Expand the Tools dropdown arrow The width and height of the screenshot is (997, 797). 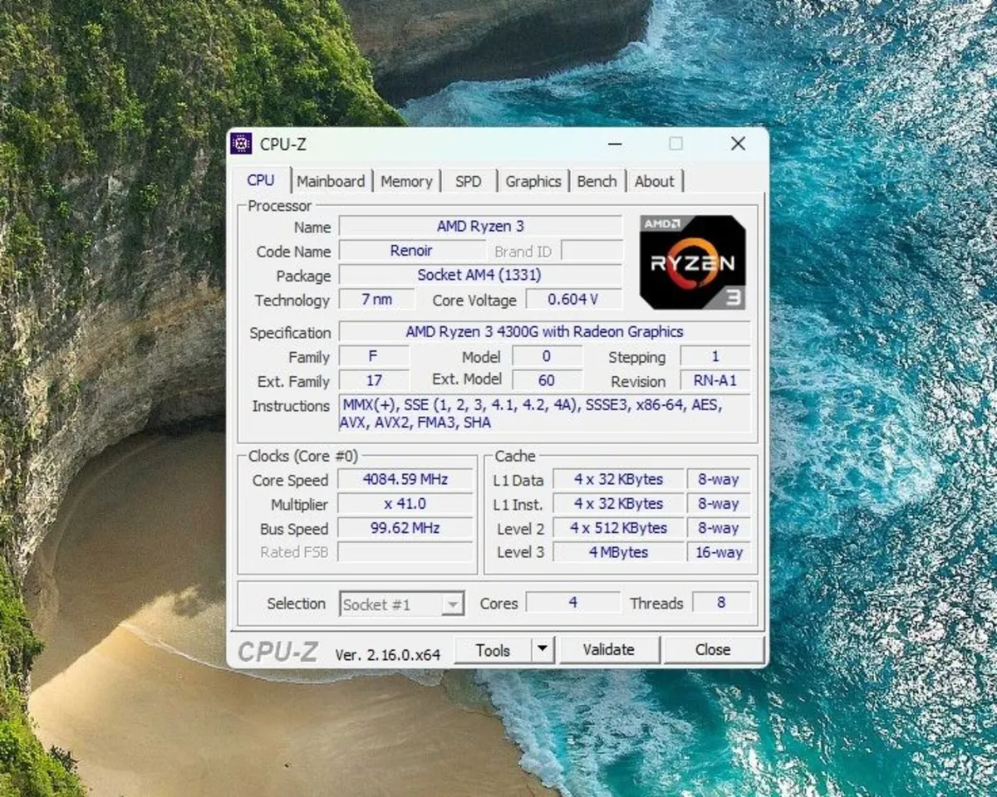point(543,650)
